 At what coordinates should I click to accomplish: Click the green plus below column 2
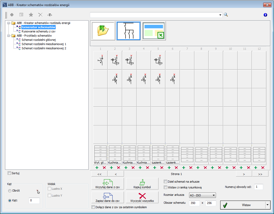(111, 168)
